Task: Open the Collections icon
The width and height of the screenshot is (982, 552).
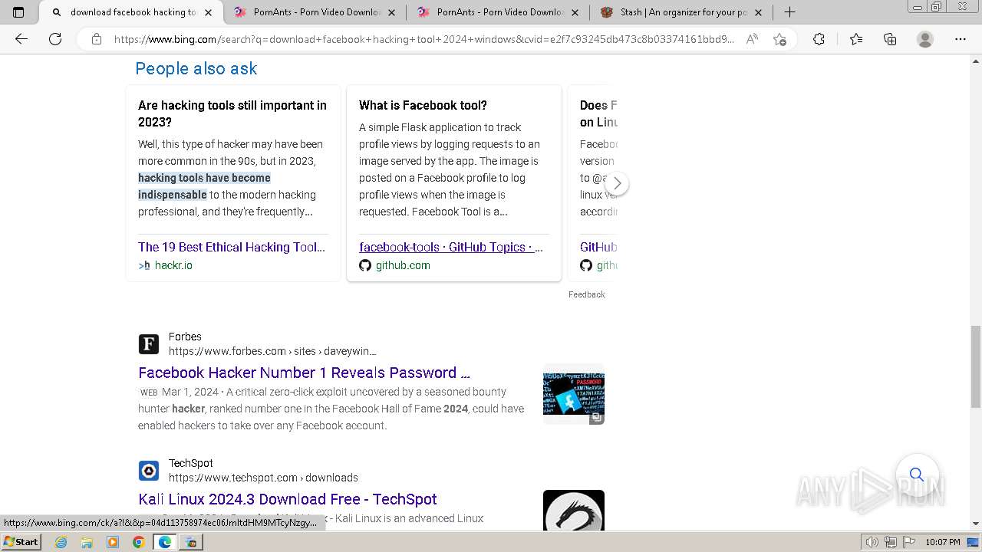Action: (890, 39)
